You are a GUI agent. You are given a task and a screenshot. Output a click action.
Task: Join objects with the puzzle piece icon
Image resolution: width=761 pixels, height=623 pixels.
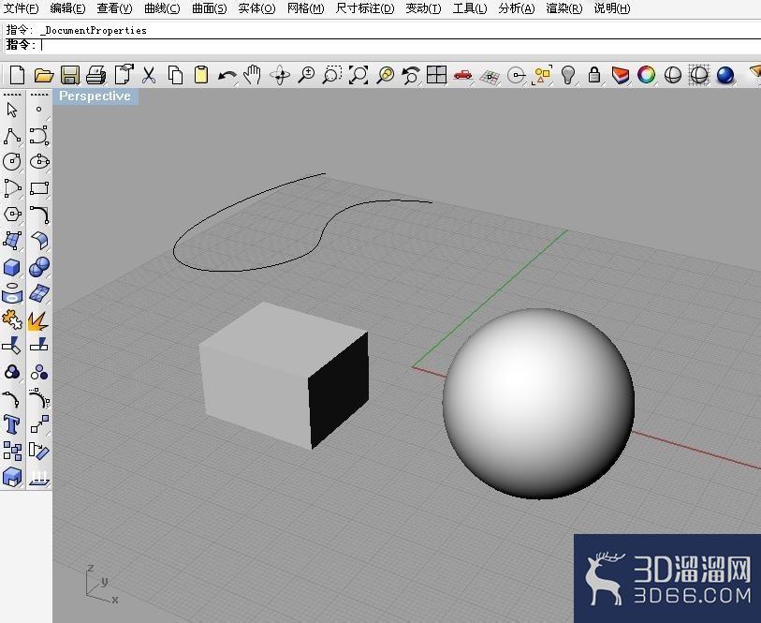(x=12, y=319)
